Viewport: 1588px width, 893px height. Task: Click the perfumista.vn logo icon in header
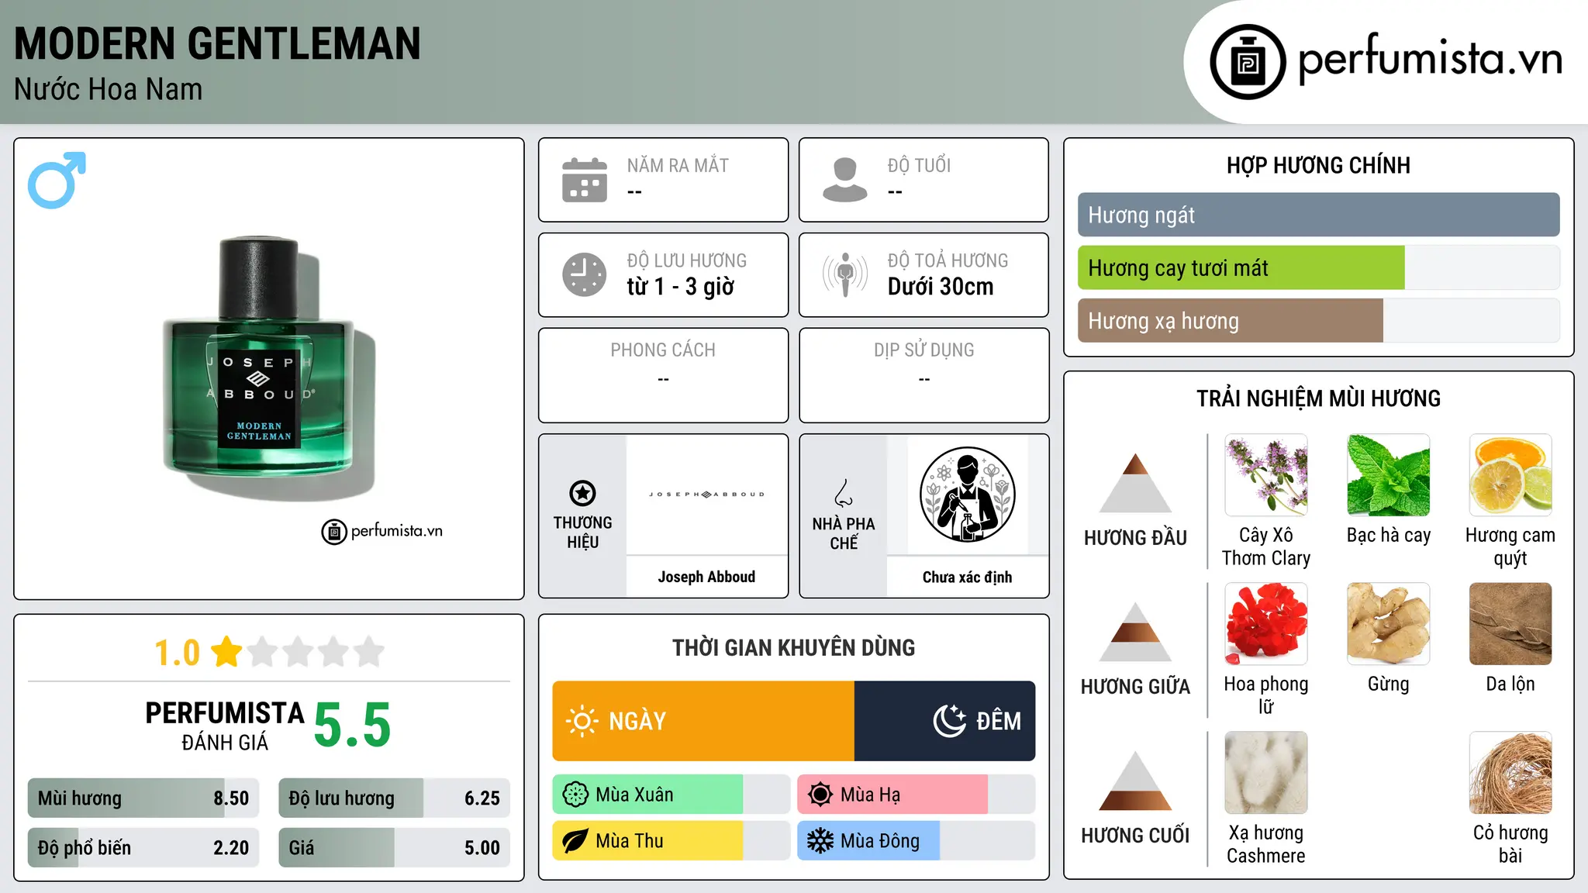tap(1248, 62)
